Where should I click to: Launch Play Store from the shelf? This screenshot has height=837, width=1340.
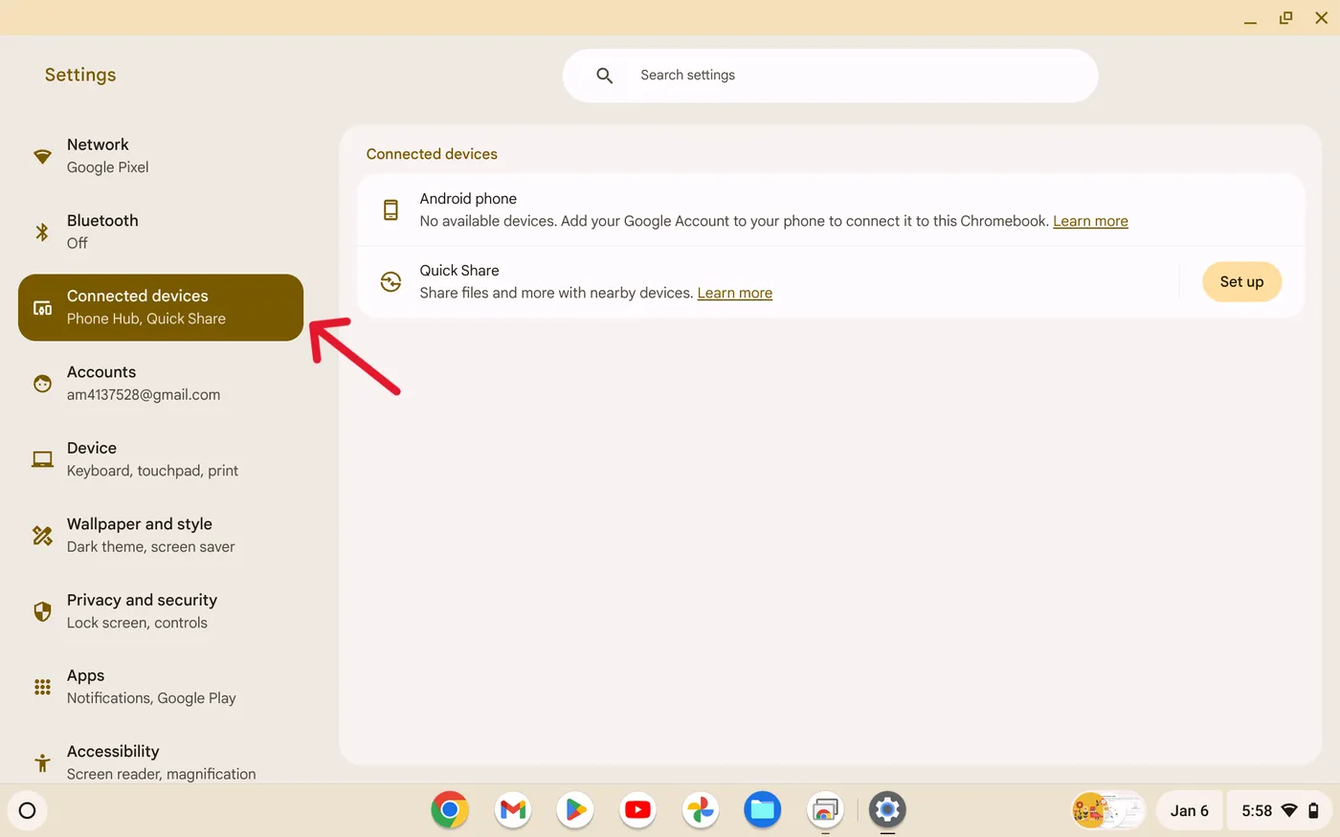tap(575, 810)
